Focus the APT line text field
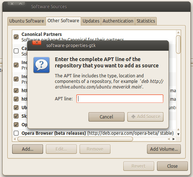The image size is (193, 177). [120, 99]
